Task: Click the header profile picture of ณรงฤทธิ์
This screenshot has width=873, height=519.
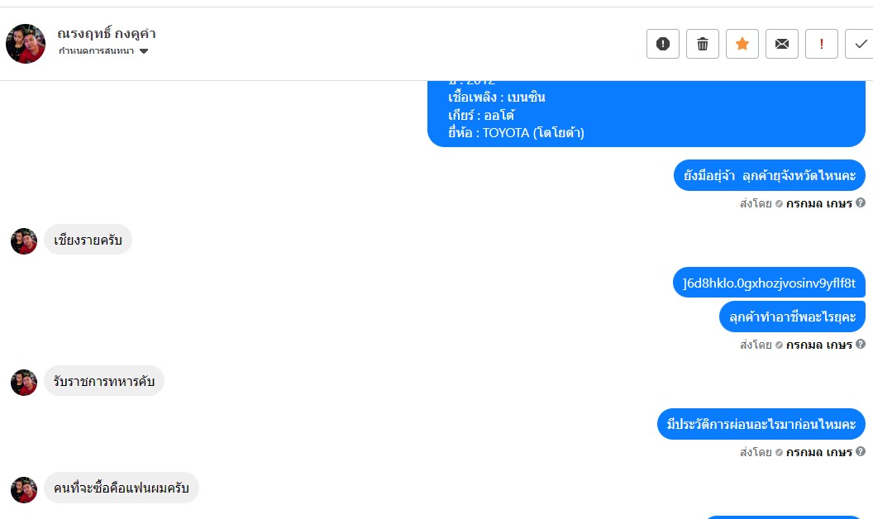Action: 26,44
